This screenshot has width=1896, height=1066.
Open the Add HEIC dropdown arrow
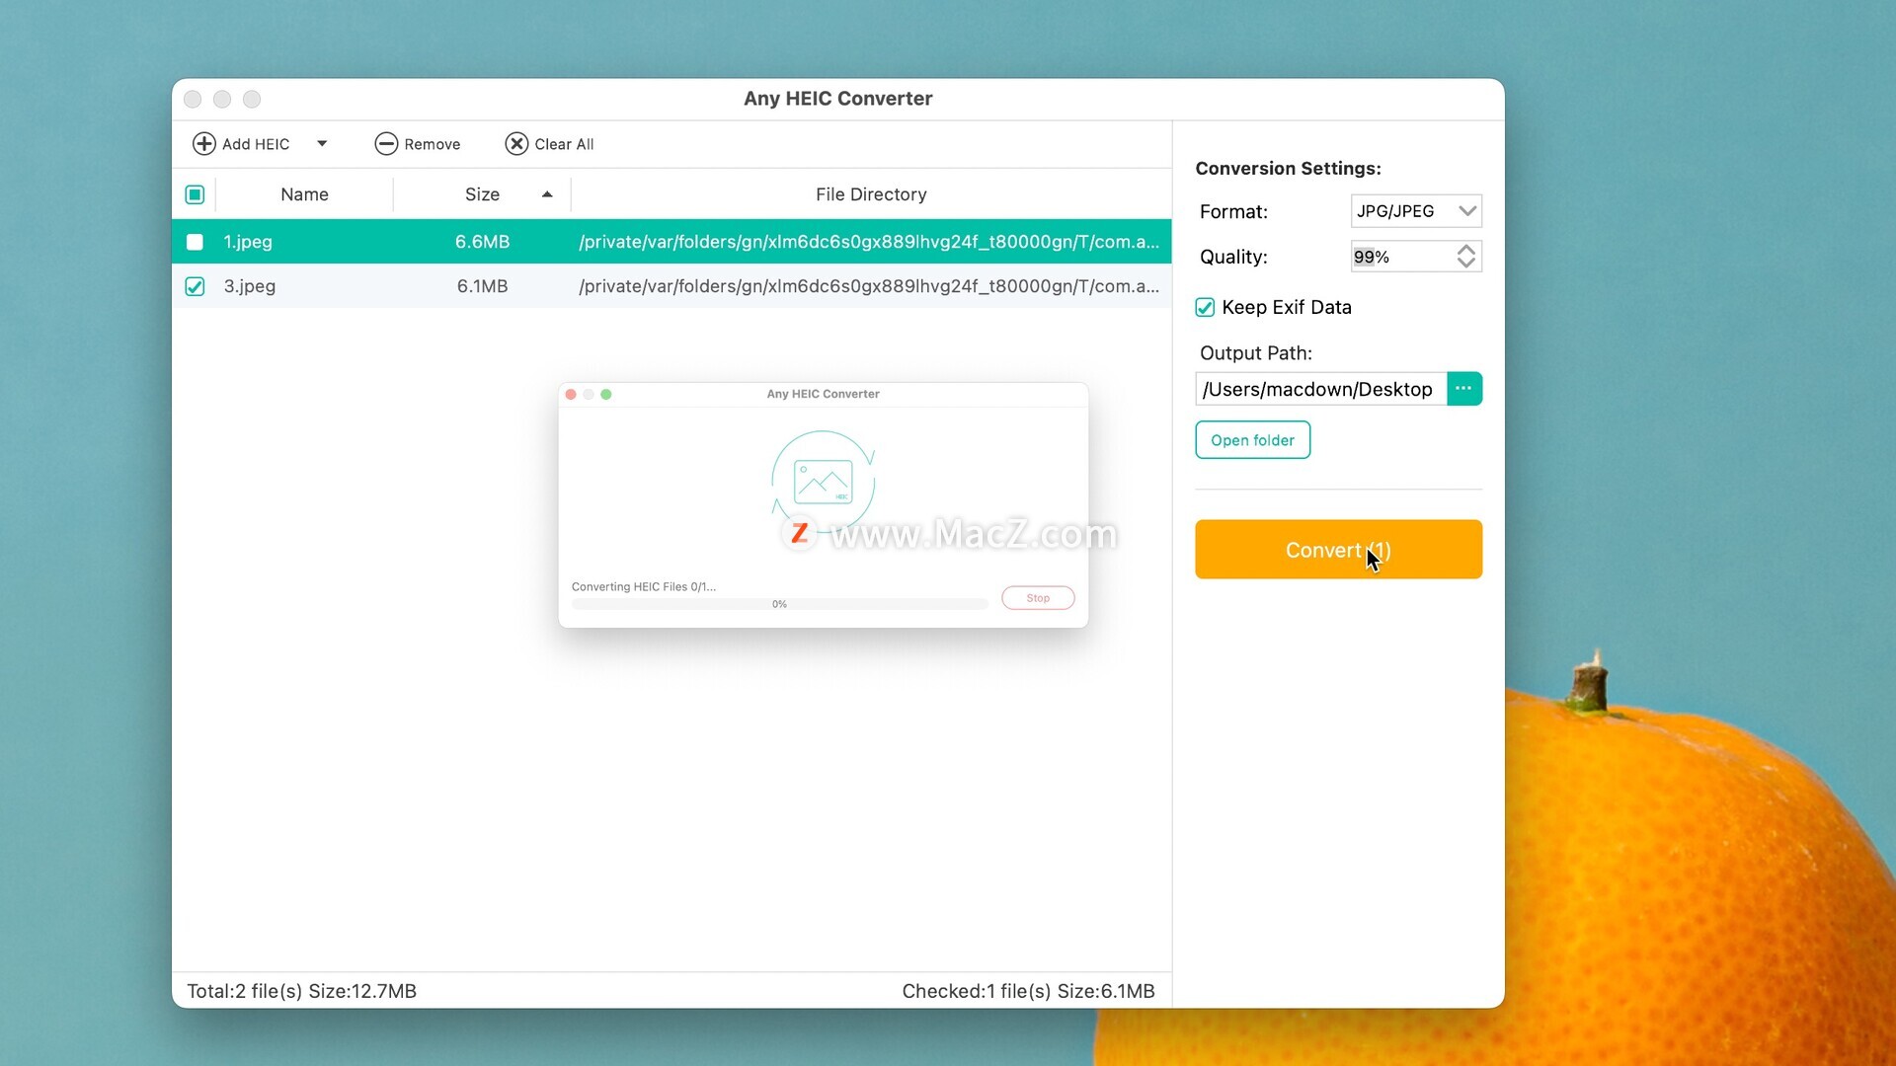[322, 144]
